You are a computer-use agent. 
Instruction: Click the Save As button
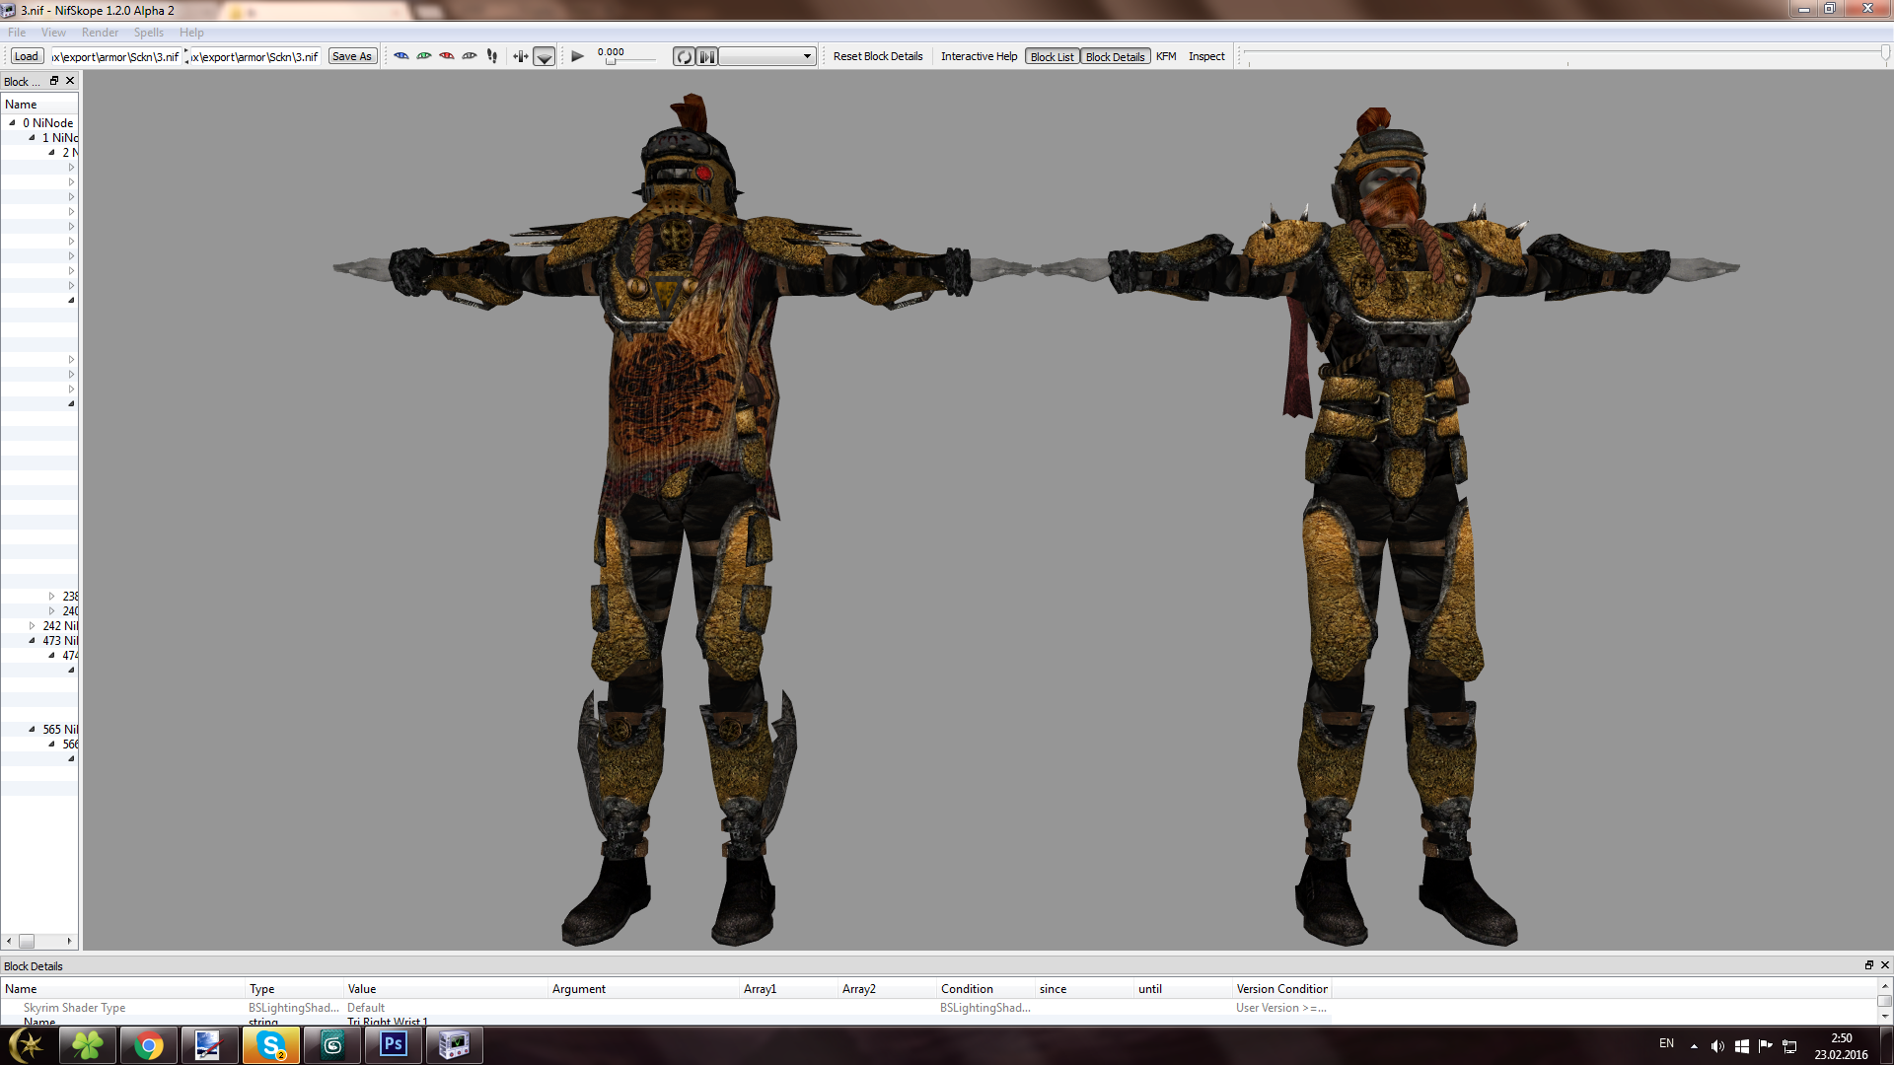(352, 56)
